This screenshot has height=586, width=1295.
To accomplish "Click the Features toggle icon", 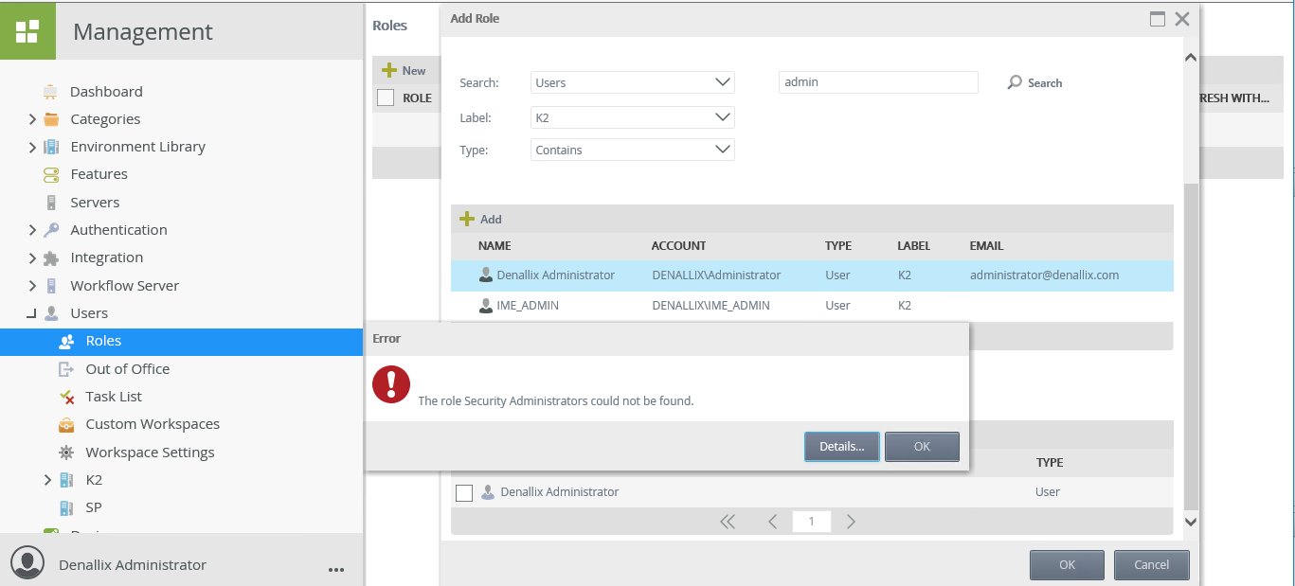I will click(x=51, y=174).
